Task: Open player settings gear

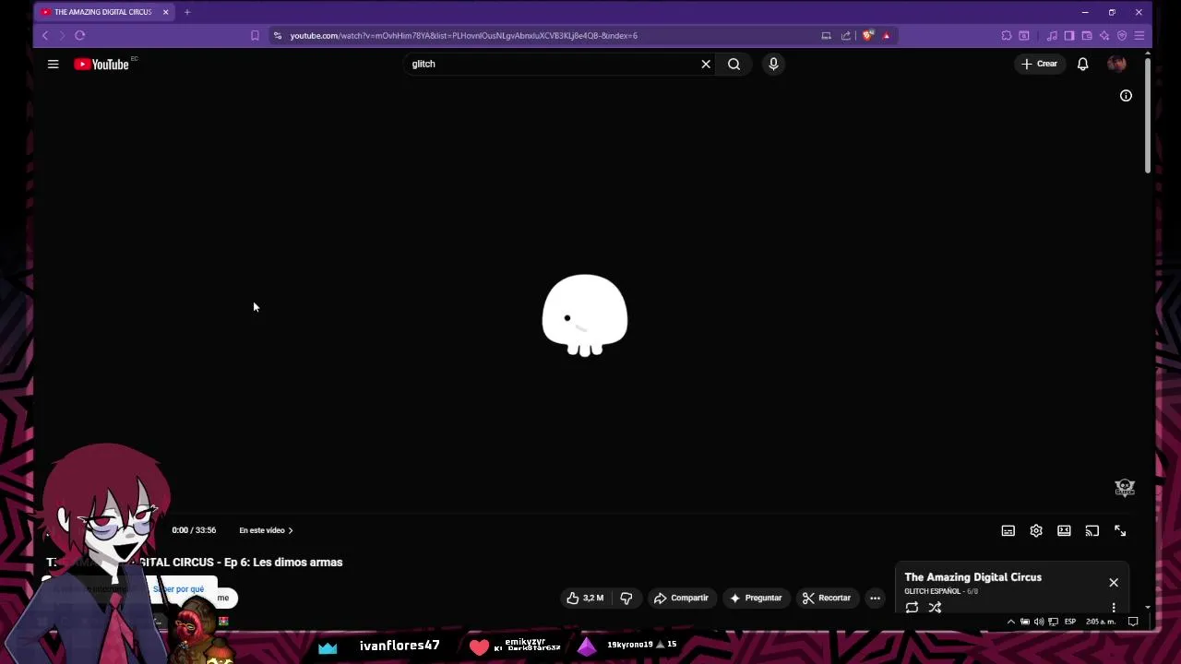Action: tap(1036, 530)
